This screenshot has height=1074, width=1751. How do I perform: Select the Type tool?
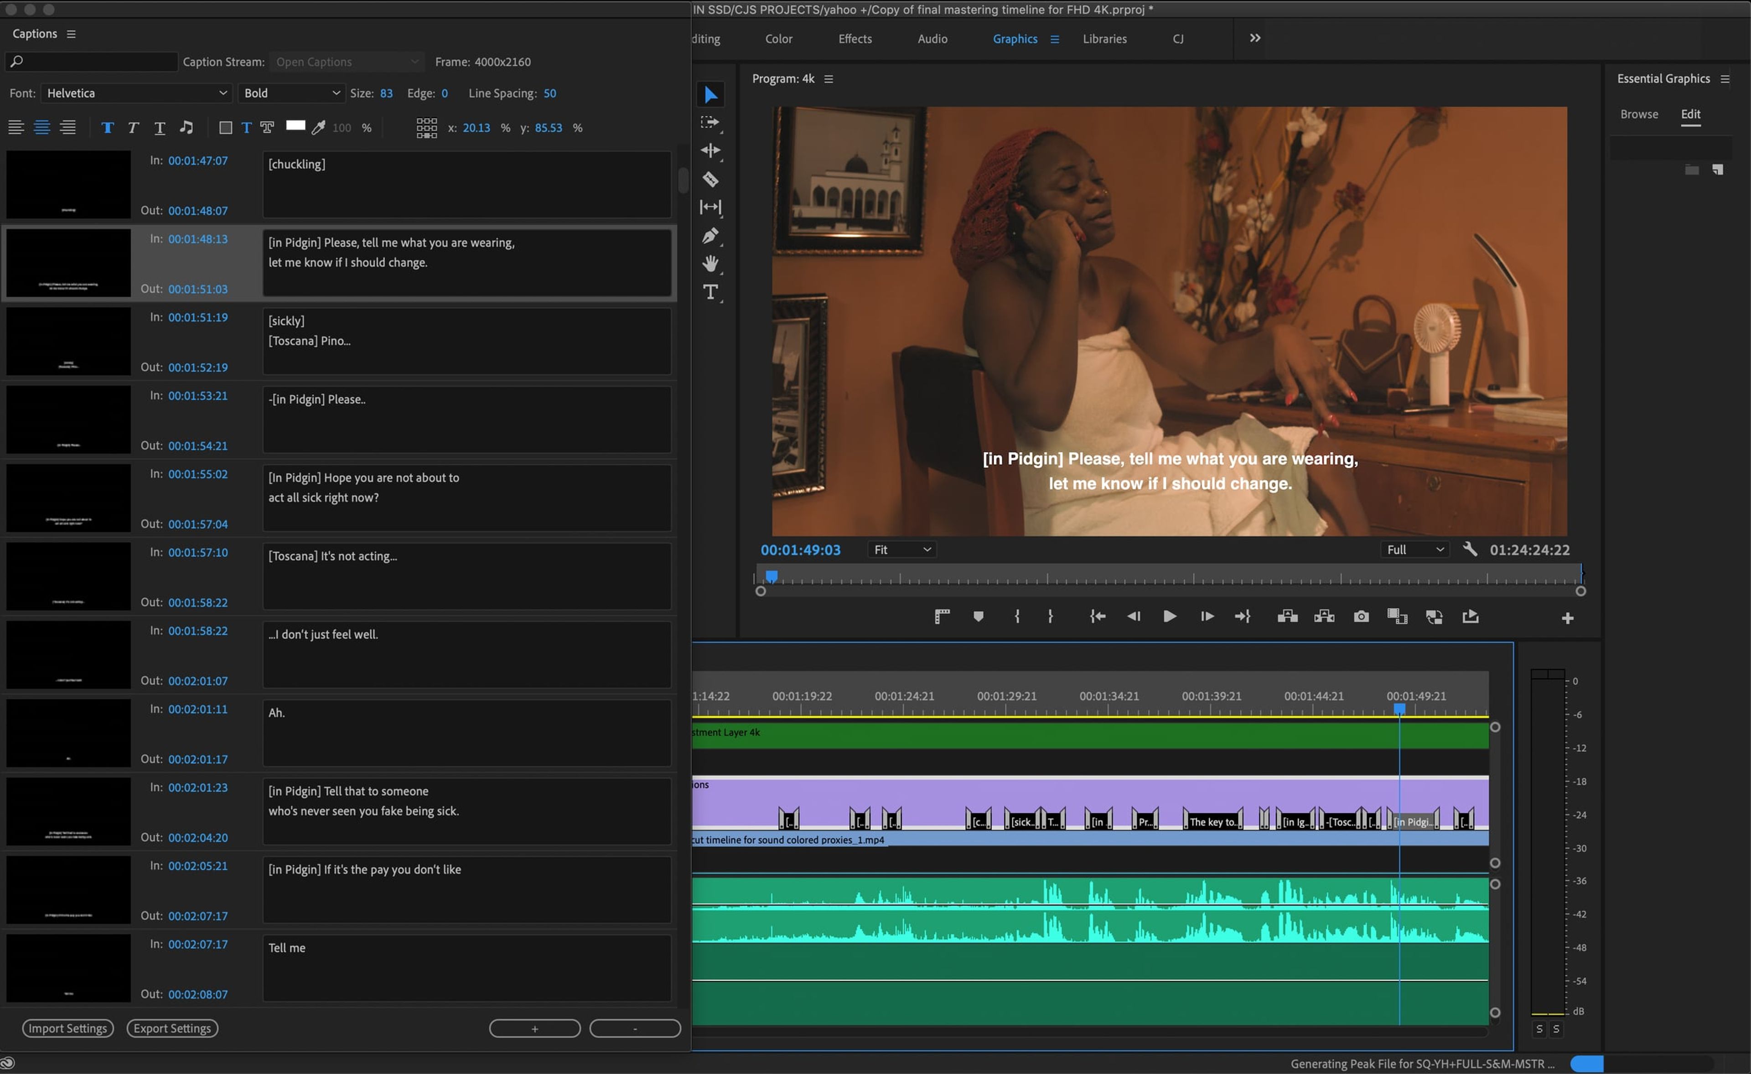pyautogui.click(x=710, y=291)
